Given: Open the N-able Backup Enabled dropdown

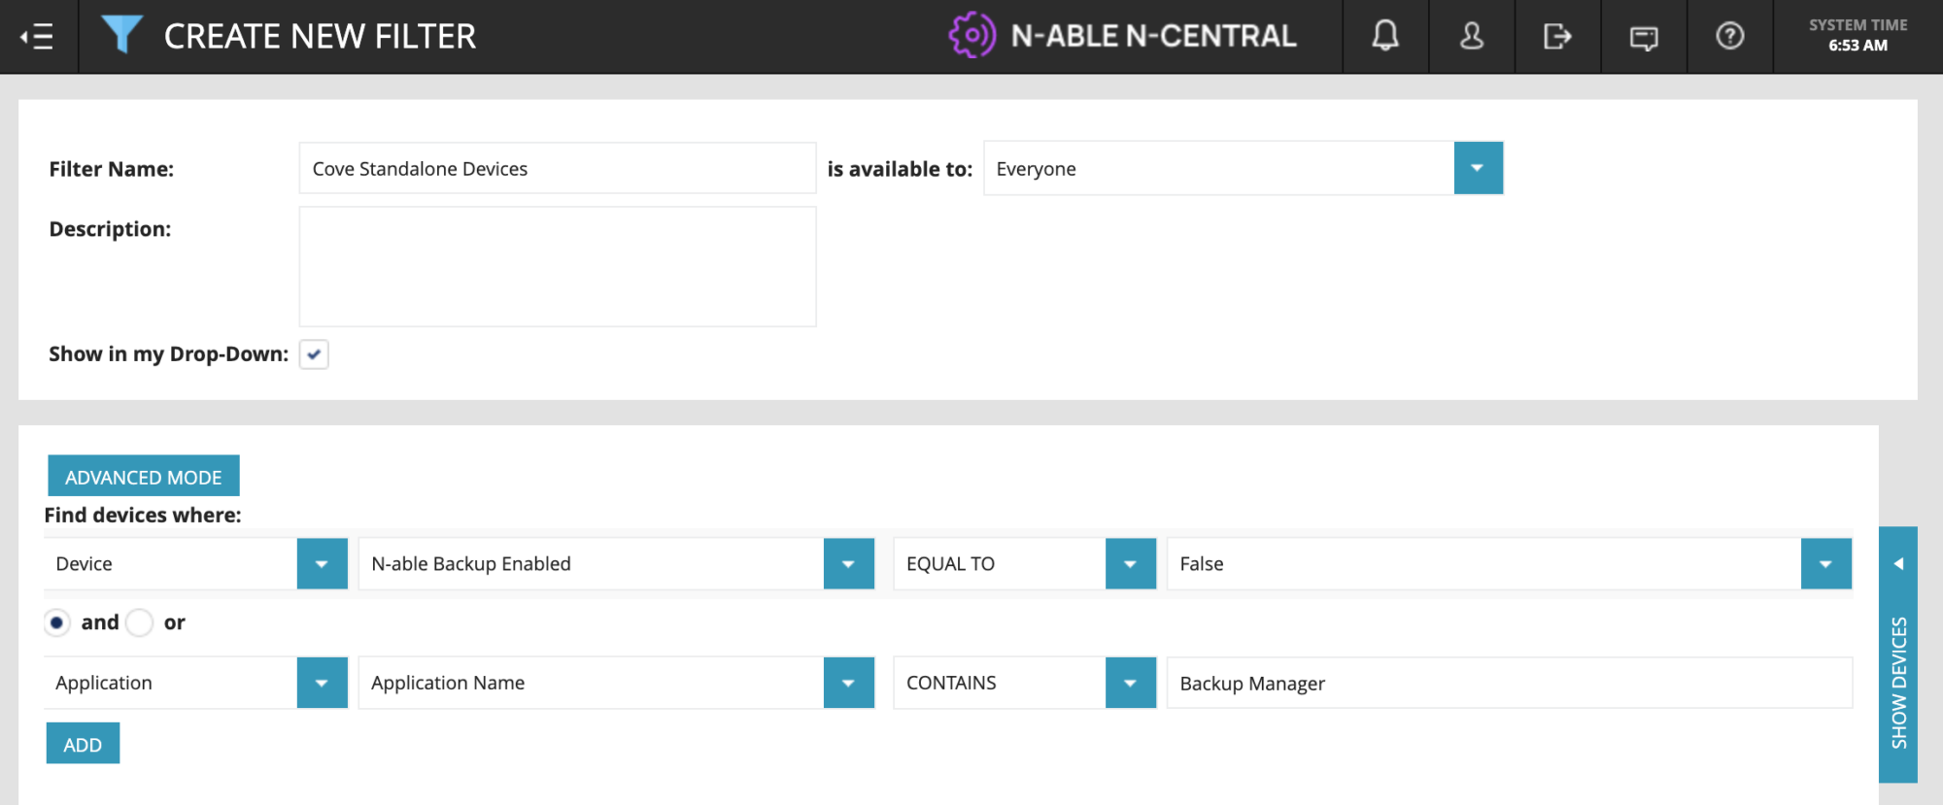Looking at the screenshot, I should (848, 564).
